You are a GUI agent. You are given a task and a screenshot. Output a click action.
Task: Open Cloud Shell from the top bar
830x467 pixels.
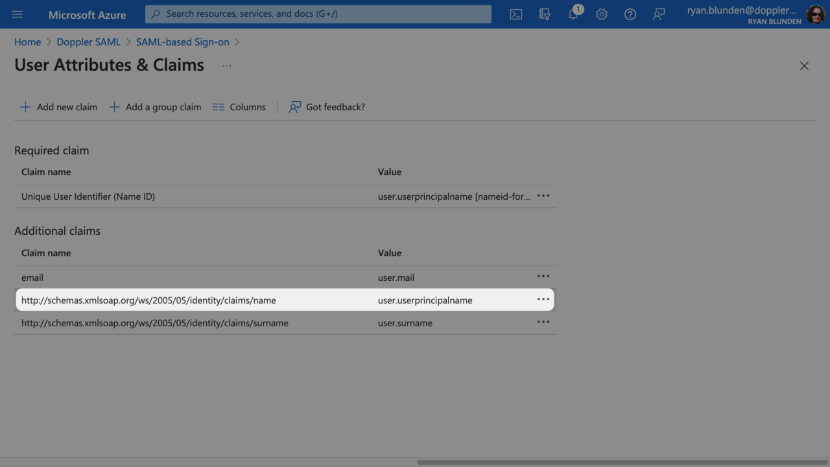pyautogui.click(x=516, y=14)
